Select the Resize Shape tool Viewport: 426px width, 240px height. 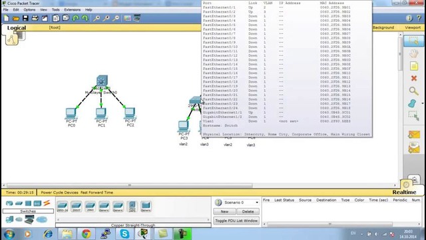(413, 115)
